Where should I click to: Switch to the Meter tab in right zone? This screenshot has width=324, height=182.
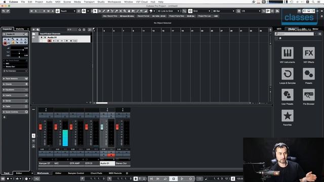coord(315,29)
